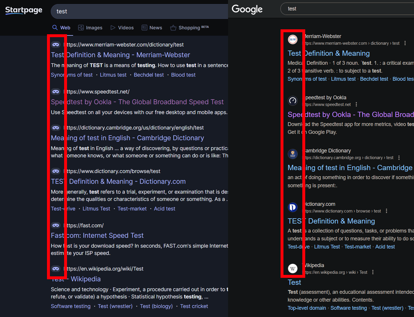Click 'Litmus Test' under Google's Dictionary.com result

pos(327,247)
